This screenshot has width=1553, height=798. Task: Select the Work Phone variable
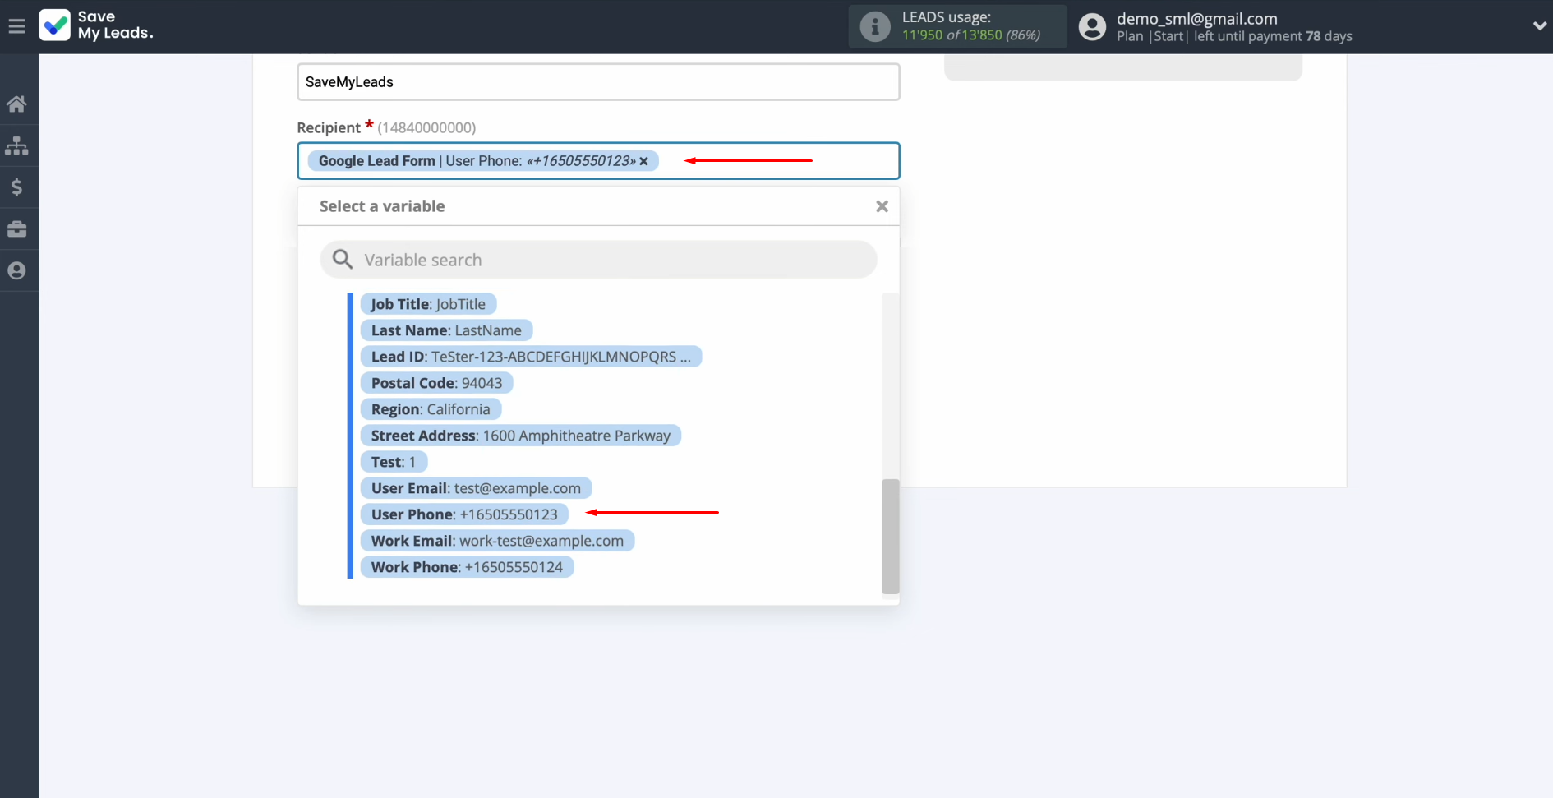point(467,567)
